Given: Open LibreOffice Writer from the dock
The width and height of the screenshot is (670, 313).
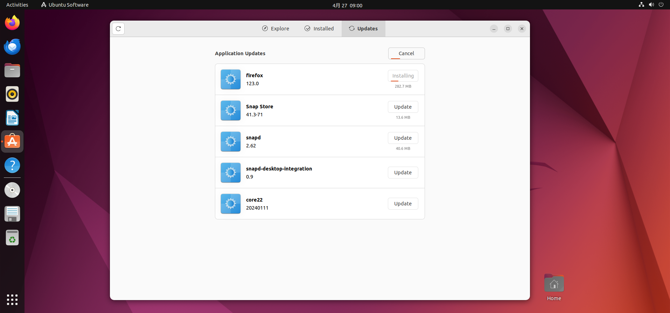Looking at the screenshot, I should [x=12, y=118].
